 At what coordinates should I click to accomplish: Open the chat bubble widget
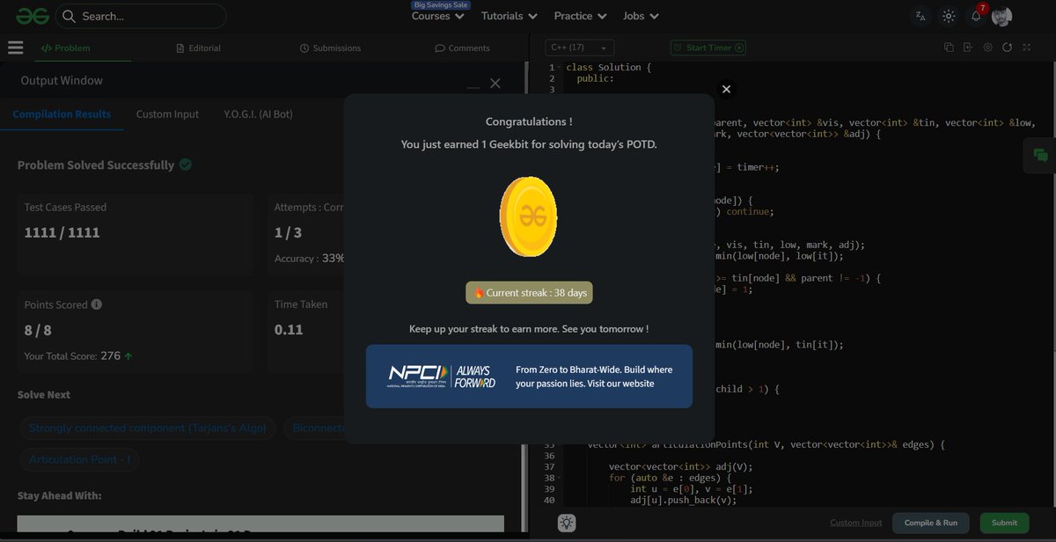pyautogui.click(x=1040, y=156)
